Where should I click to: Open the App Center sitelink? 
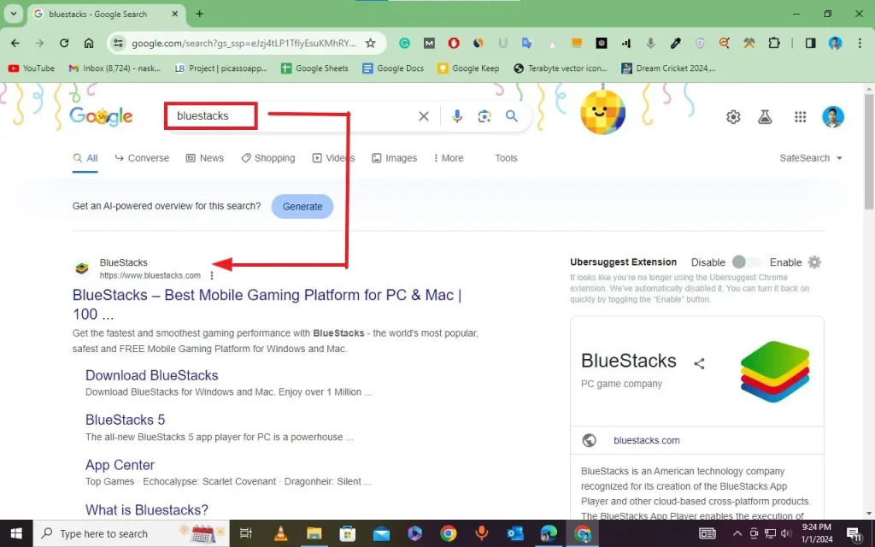click(x=120, y=465)
